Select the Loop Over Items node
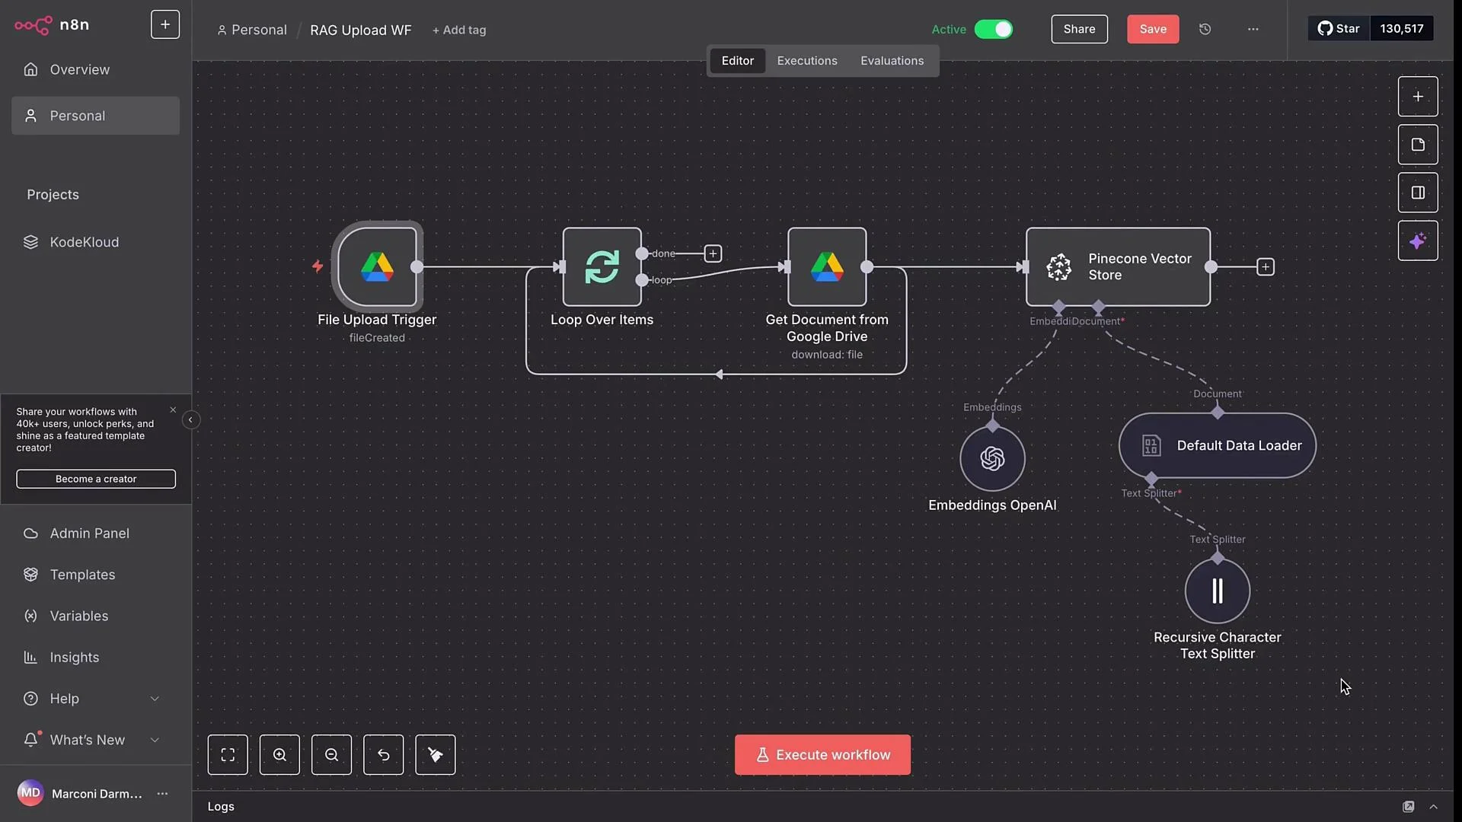The height and width of the screenshot is (822, 1462). point(602,266)
